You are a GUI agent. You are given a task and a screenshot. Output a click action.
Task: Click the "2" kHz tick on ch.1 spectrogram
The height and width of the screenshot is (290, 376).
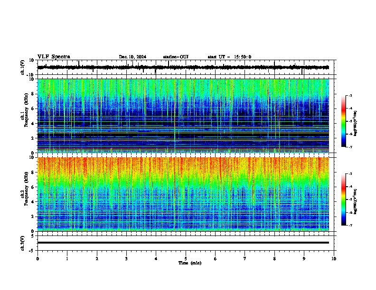pos(33,138)
